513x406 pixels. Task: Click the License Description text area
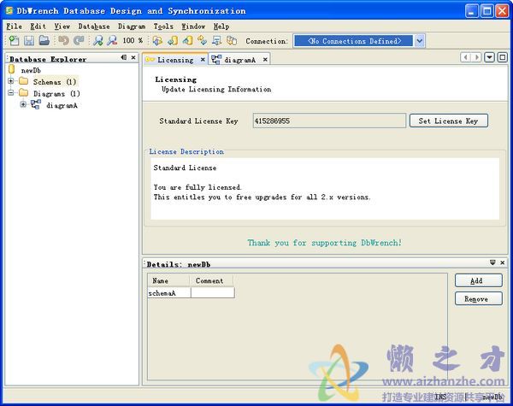(x=325, y=189)
